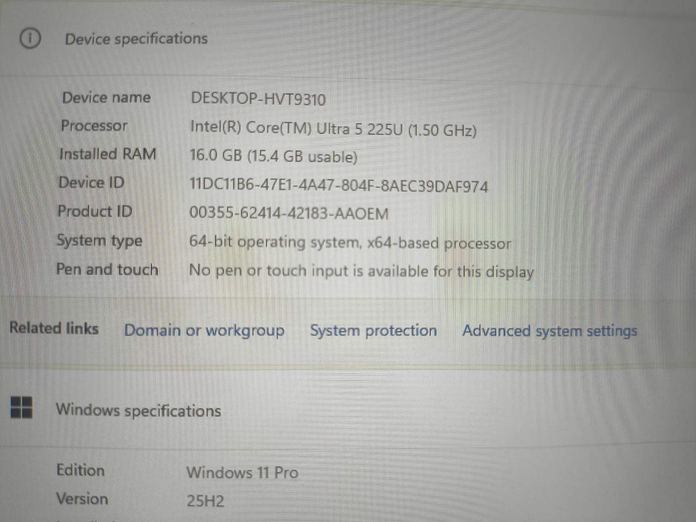
Task: Click the Pen and touch status text
Action: (362, 271)
